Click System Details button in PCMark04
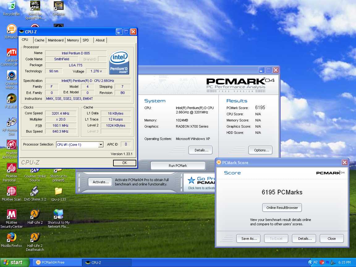356x267 pixels. [201, 150]
